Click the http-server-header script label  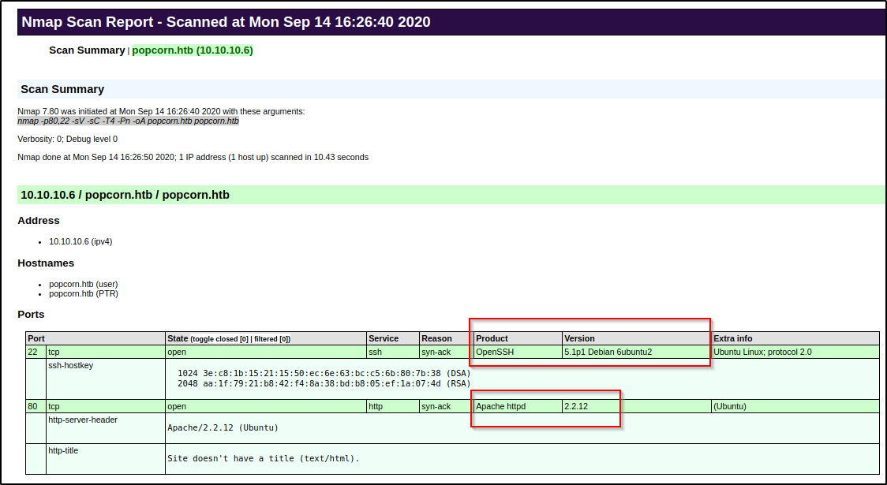tap(83, 420)
